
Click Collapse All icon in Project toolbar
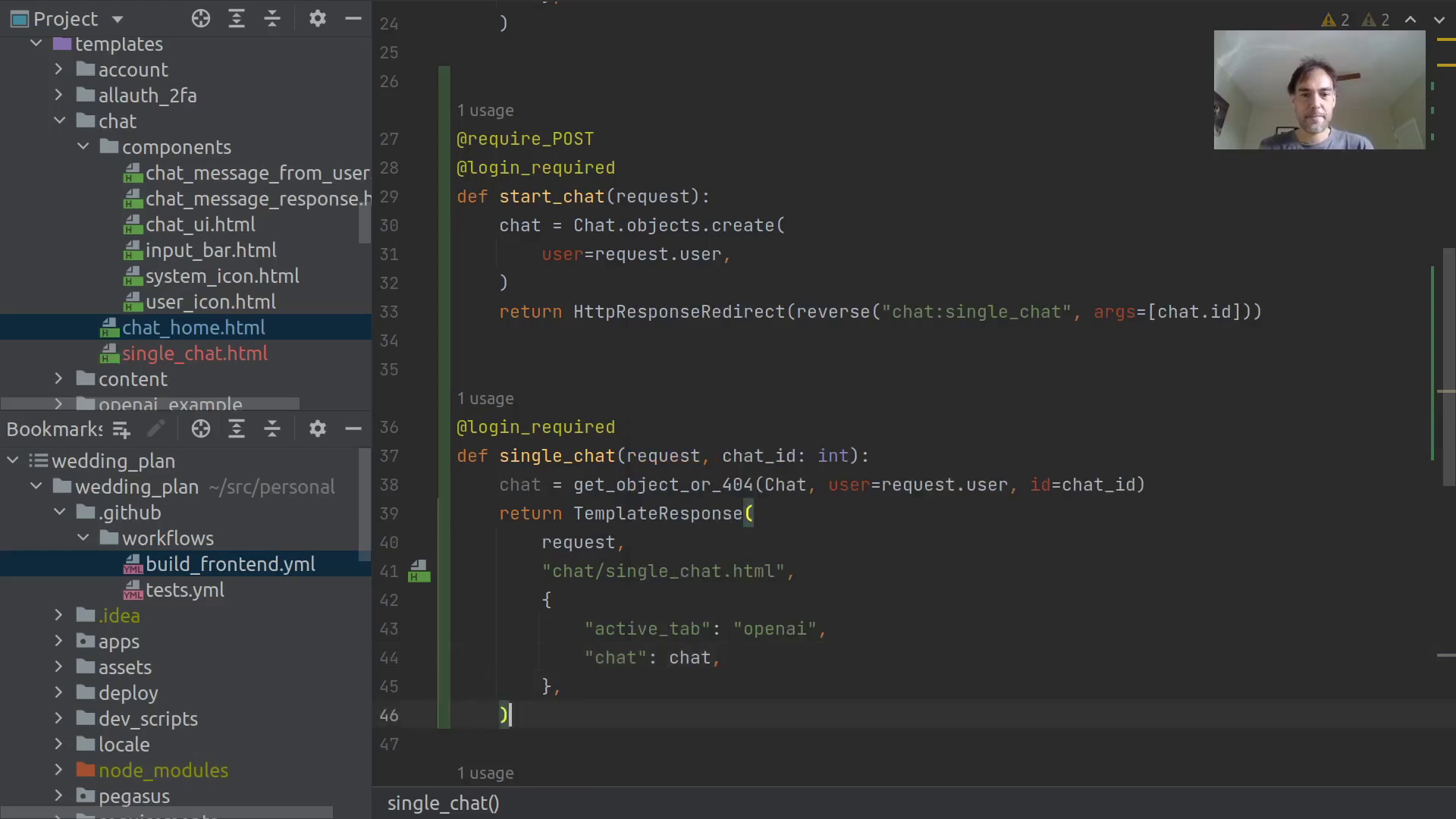tap(272, 19)
